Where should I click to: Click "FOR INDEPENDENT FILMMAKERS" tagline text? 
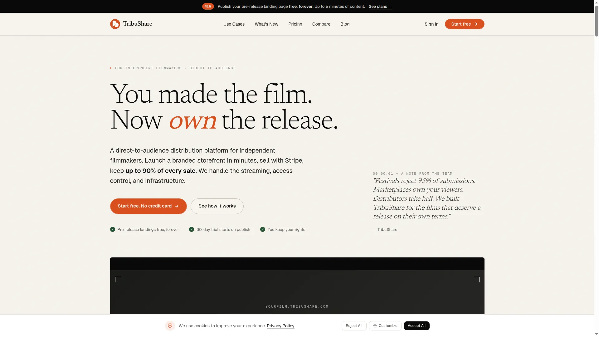pos(148,68)
